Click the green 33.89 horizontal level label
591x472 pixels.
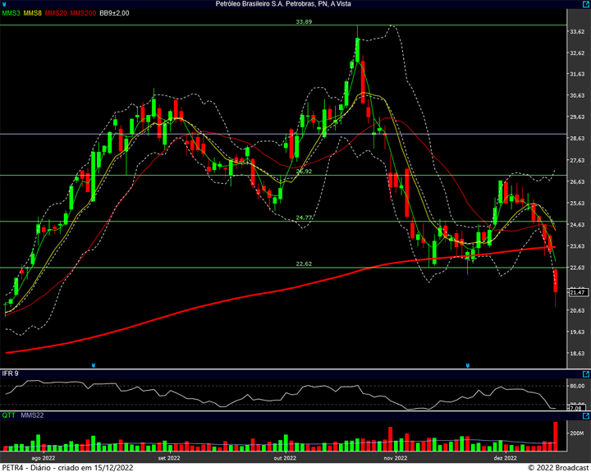click(x=304, y=22)
